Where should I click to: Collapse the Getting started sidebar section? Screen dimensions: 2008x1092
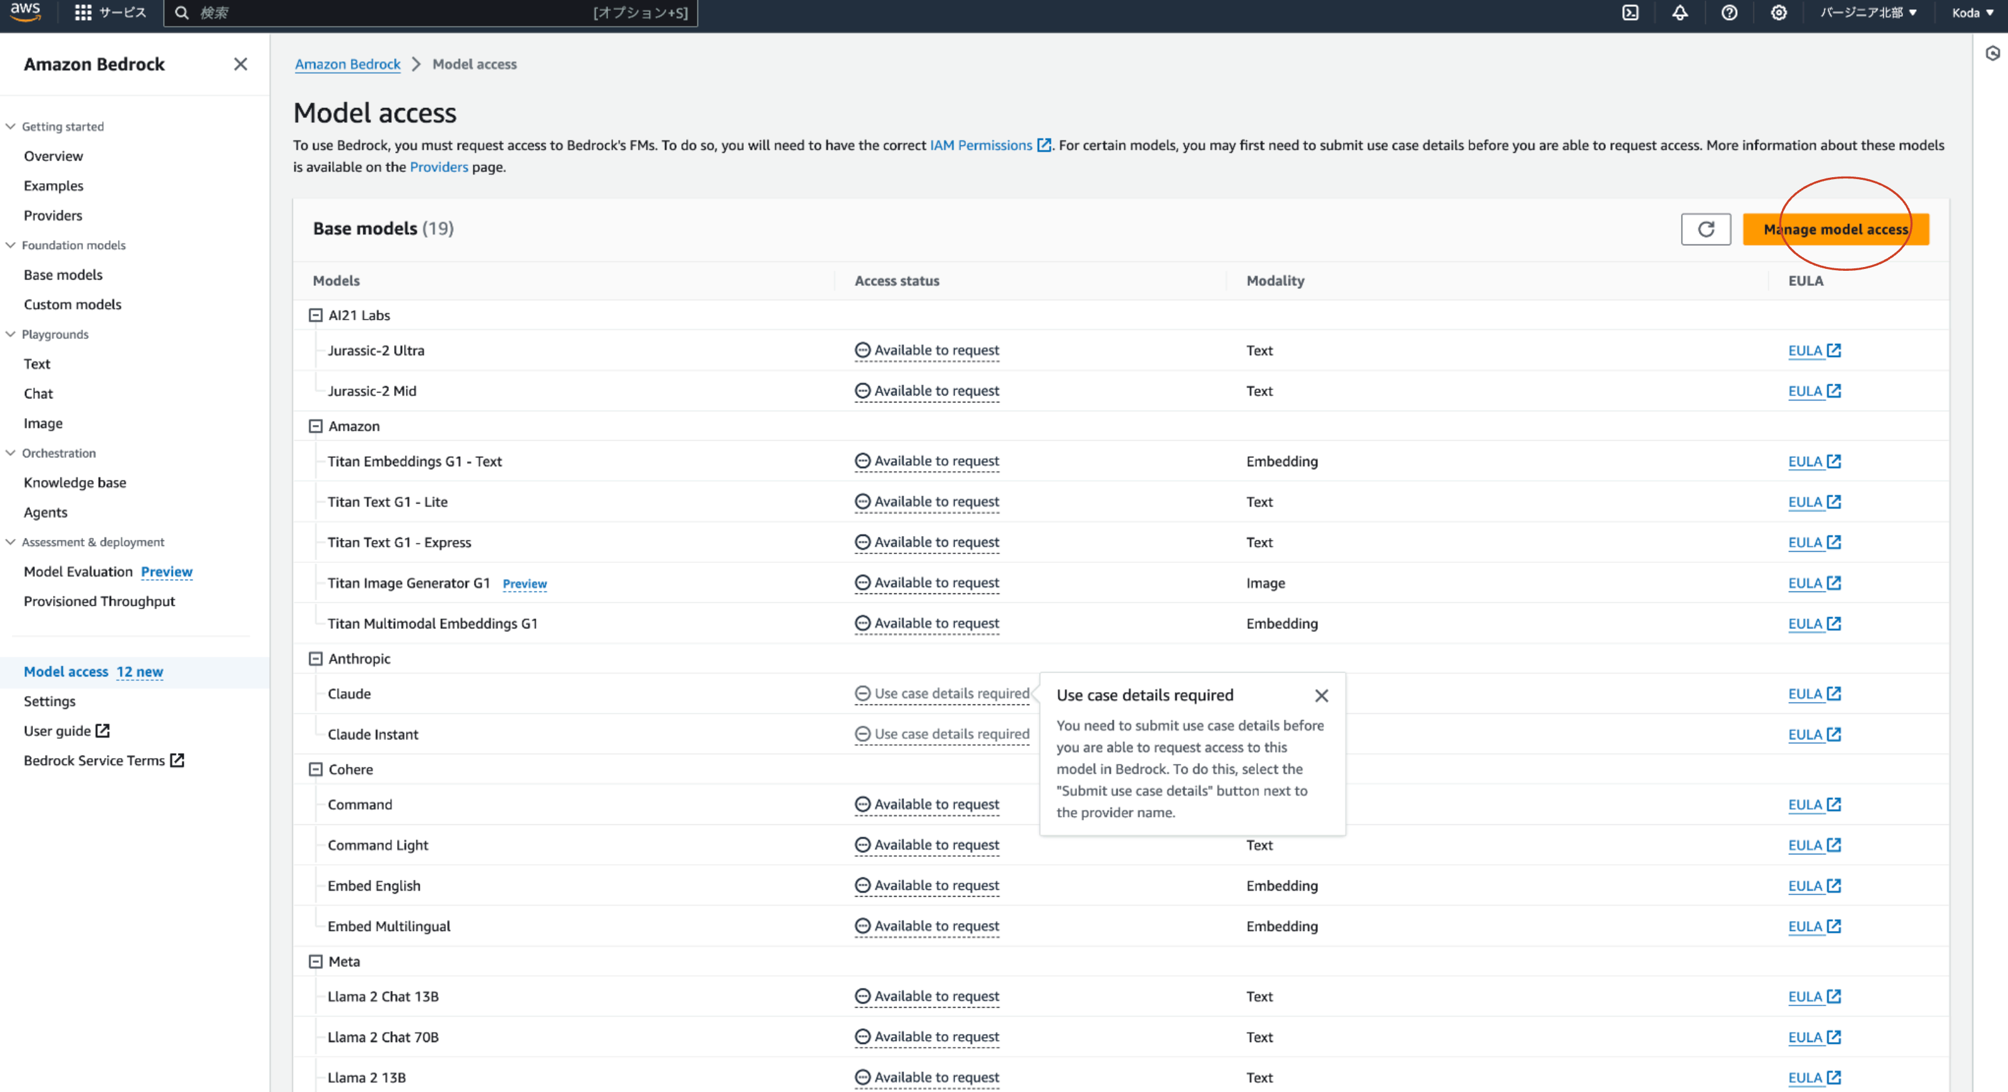11,126
